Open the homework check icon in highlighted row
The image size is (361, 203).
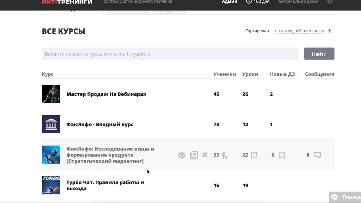click(x=282, y=155)
